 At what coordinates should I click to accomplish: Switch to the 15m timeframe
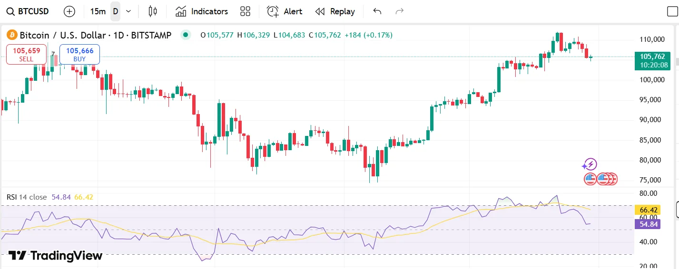coord(98,11)
